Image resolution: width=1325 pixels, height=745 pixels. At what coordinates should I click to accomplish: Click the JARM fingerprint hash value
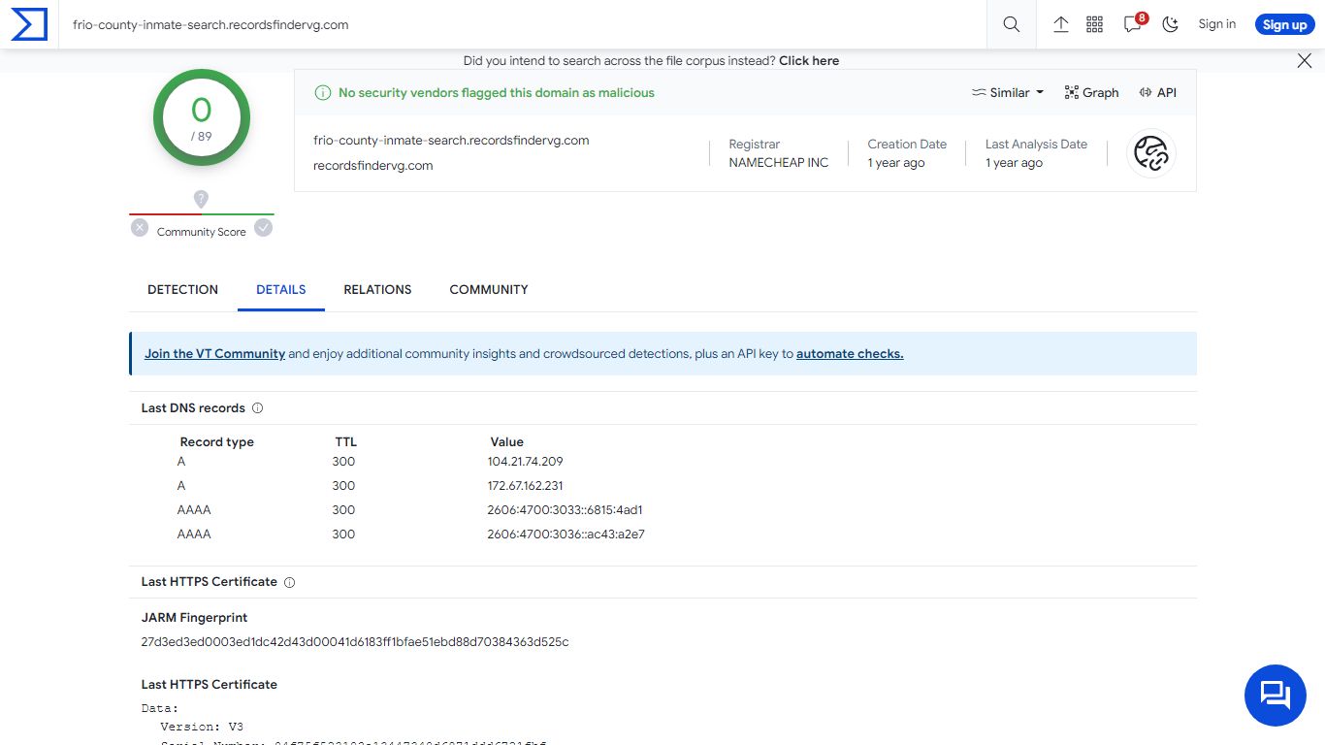point(355,642)
